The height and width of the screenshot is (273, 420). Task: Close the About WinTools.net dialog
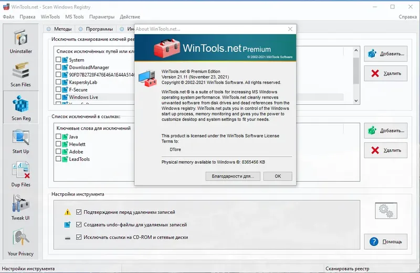coord(290,29)
